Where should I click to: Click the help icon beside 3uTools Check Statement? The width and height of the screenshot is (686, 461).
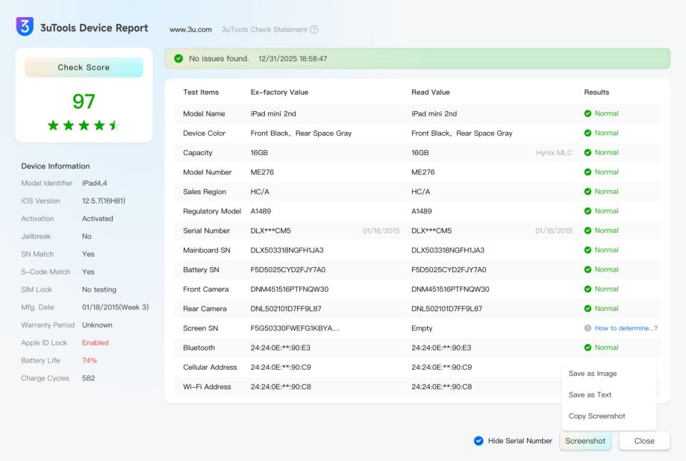coord(314,30)
